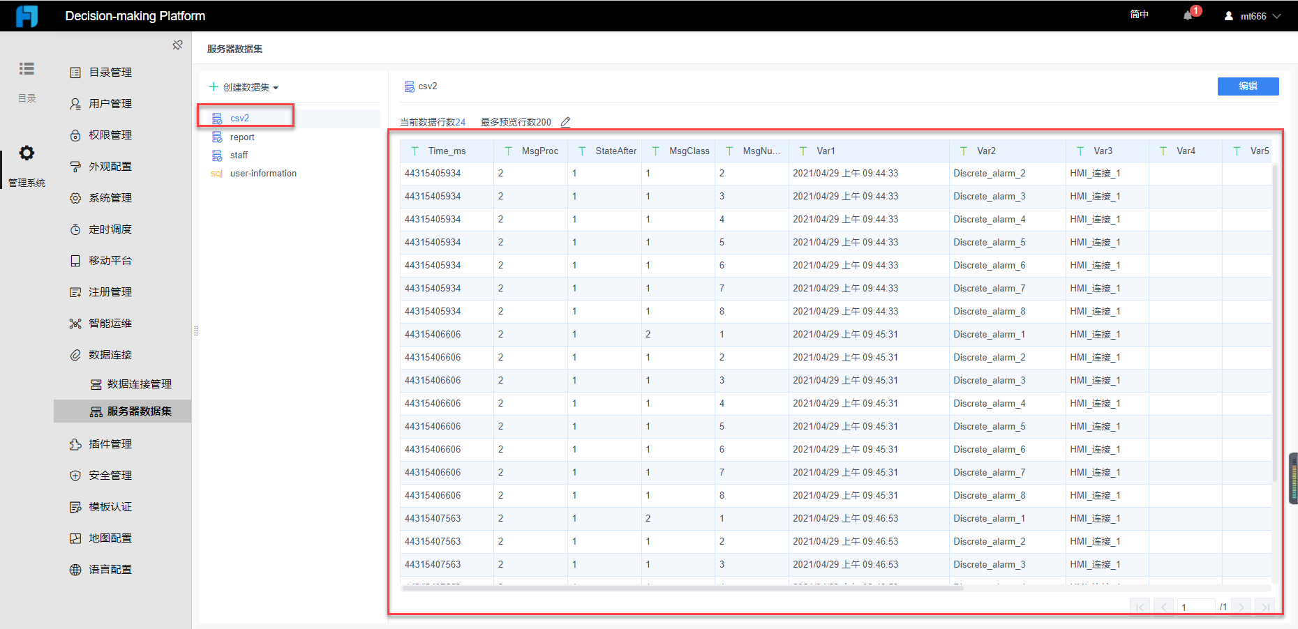
Task: Click the 注册管理 icon
Action: [75, 292]
